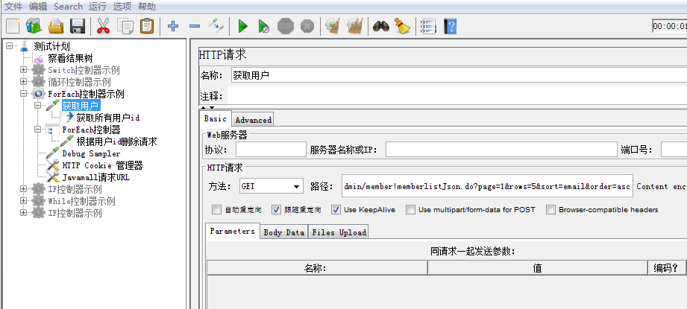Open the 运行 menu

97,7
